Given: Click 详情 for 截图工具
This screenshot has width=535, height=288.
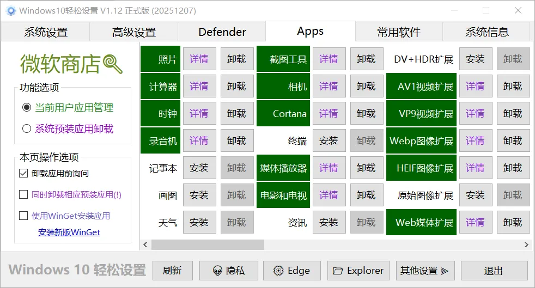Looking at the screenshot, I should click(x=329, y=59).
